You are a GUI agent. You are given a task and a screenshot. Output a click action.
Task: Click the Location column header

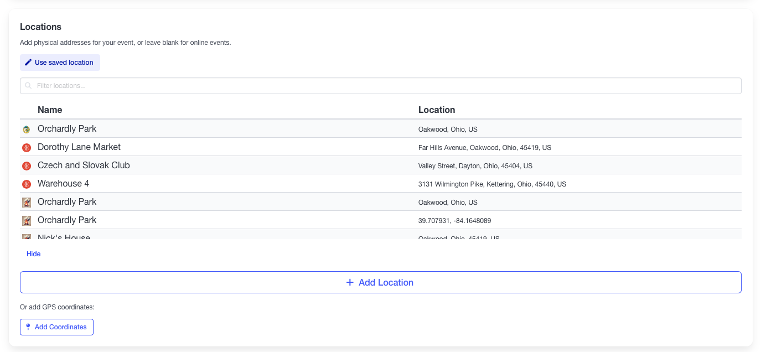(x=436, y=110)
